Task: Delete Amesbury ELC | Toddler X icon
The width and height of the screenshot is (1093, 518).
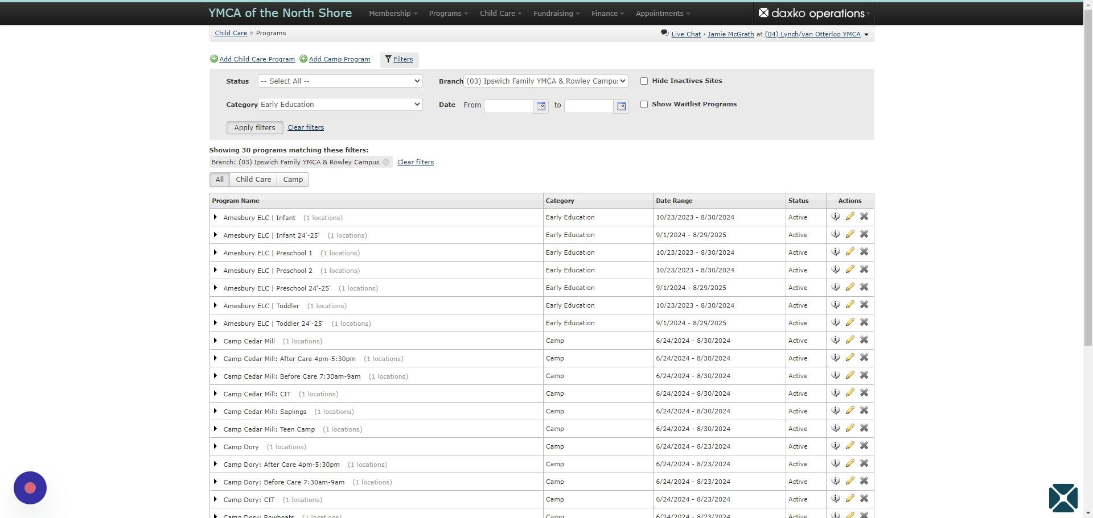Action: 864,305
